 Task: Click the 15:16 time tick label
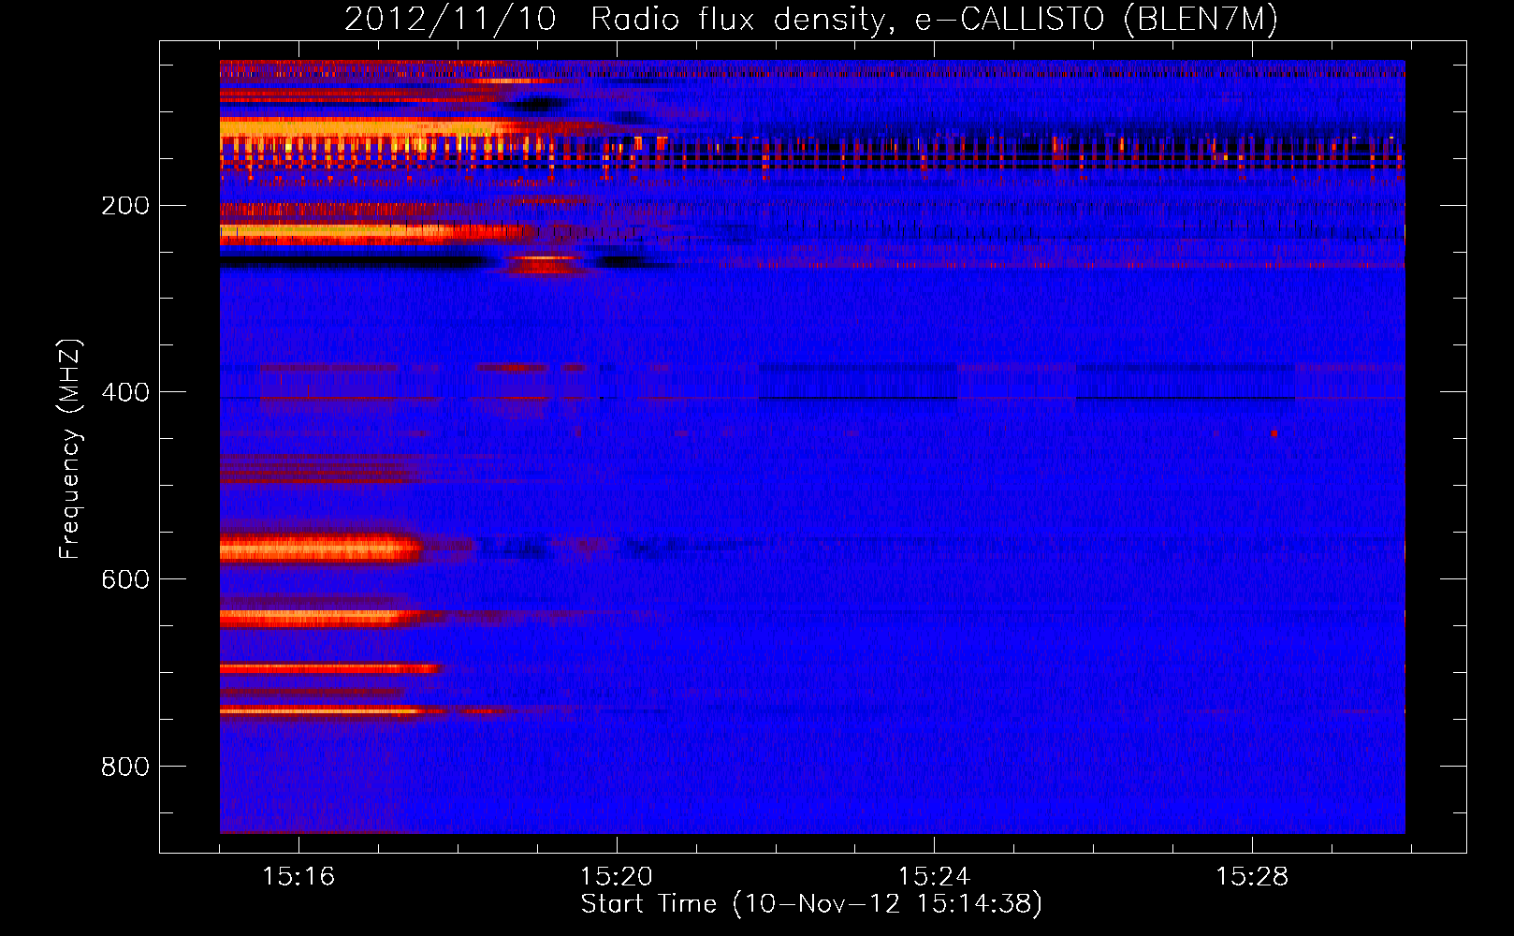tap(298, 877)
